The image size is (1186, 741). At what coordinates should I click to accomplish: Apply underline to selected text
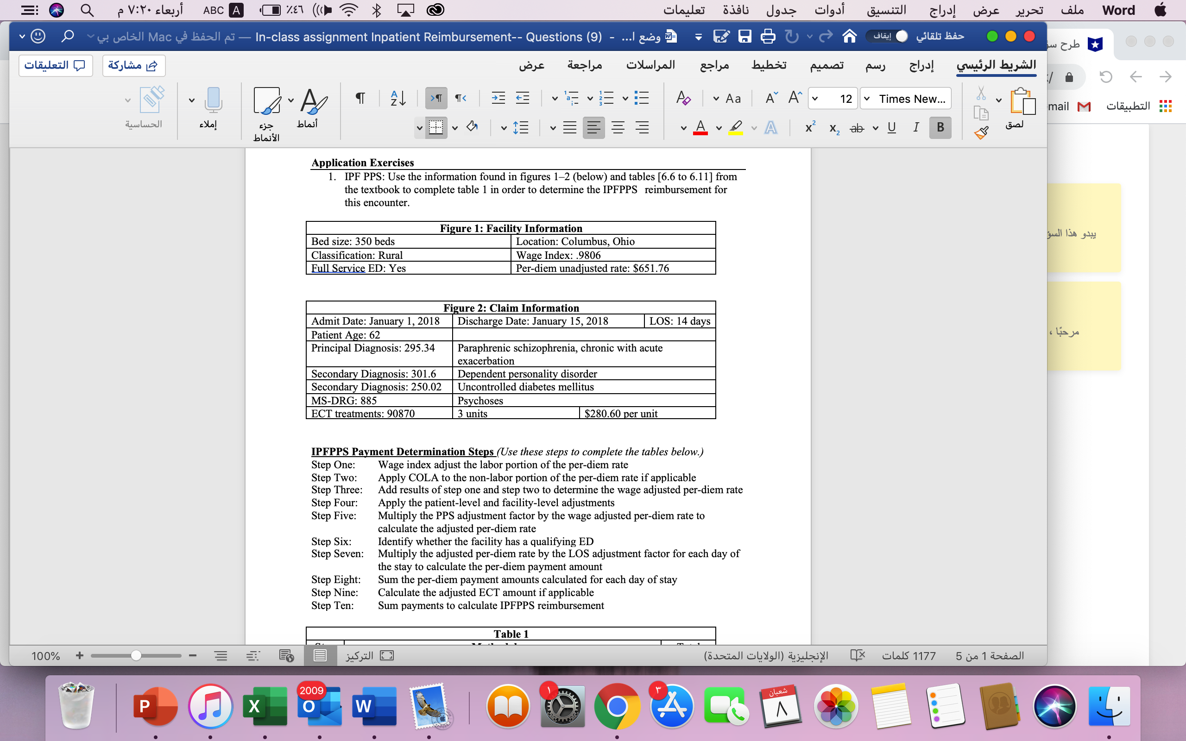click(891, 127)
